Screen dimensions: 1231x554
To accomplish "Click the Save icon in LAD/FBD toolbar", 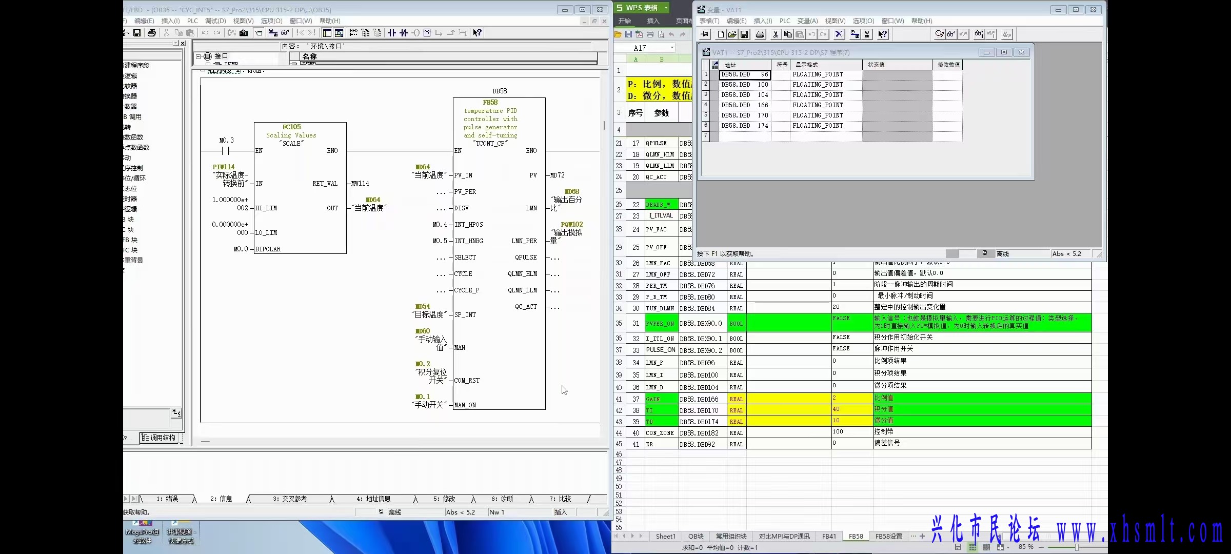I will [137, 33].
